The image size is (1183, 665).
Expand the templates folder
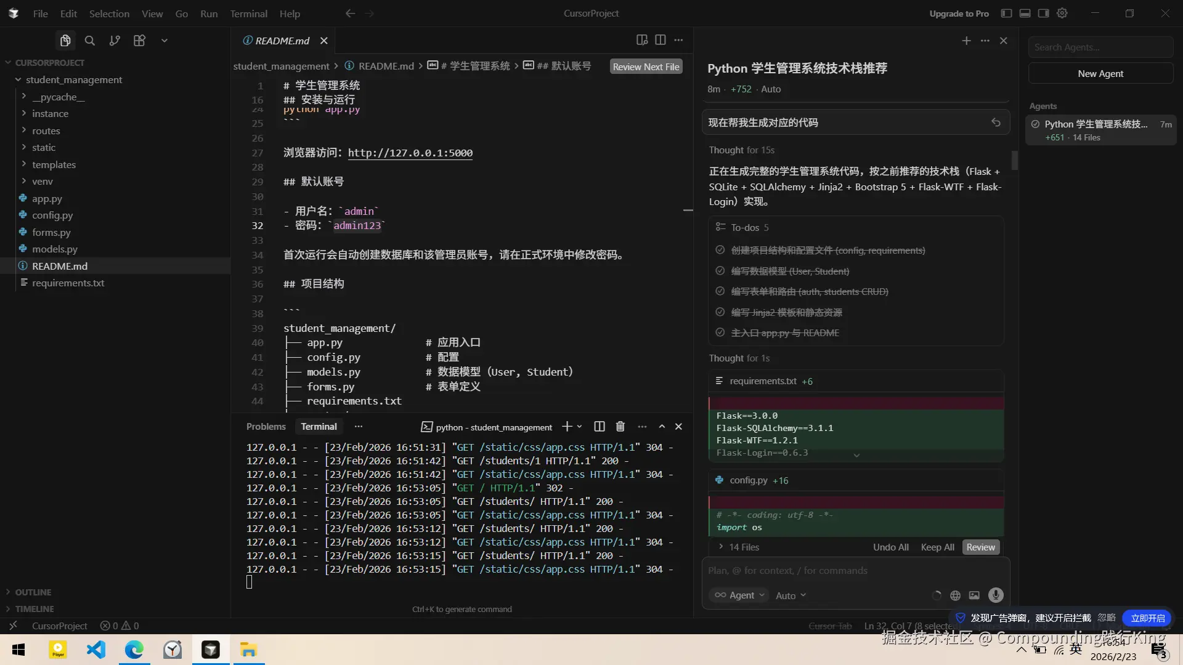(x=54, y=164)
